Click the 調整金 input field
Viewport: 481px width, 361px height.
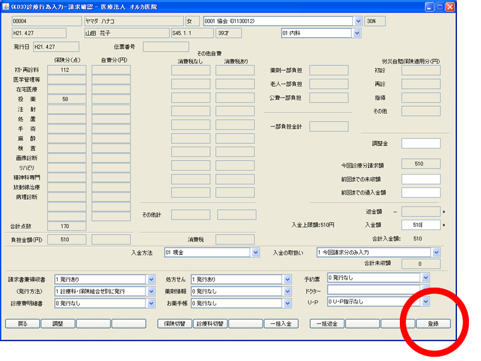[420, 143]
